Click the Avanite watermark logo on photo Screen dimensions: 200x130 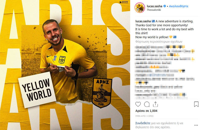[124, 2]
